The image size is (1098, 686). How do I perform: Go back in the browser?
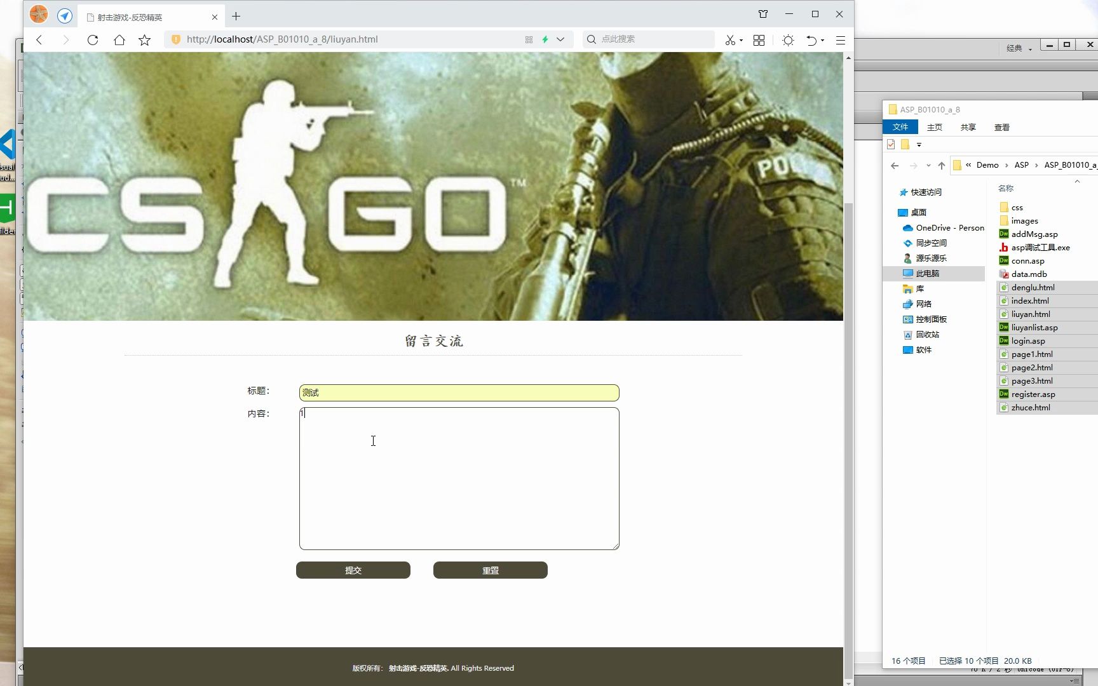click(x=39, y=39)
